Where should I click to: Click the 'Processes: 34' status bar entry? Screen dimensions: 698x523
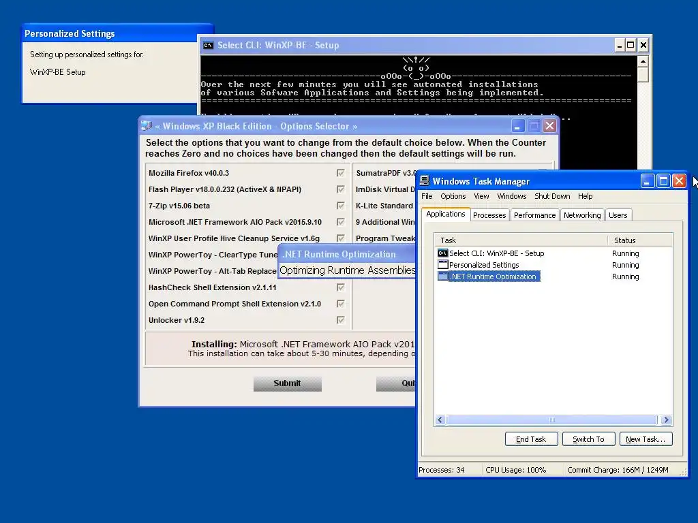tap(442, 470)
